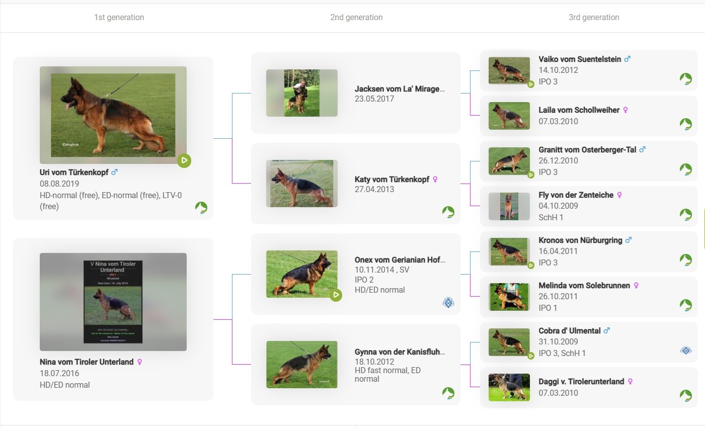Click green pedigree icon for Vaiko vom Suentelstein
Screen dimensions: 705x436
pos(685,78)
